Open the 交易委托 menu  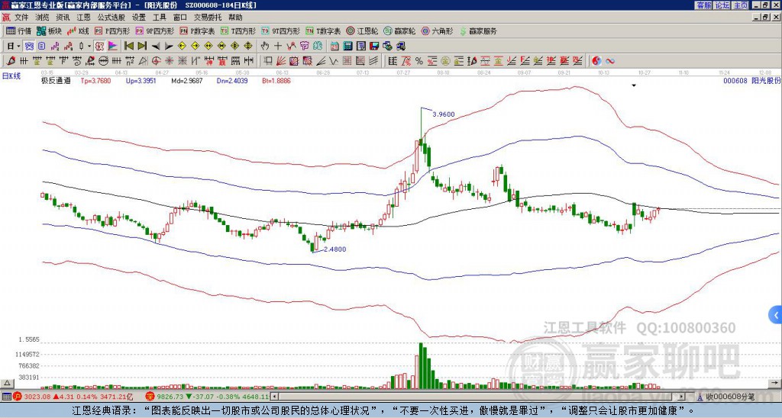click(x=208, y=18)
